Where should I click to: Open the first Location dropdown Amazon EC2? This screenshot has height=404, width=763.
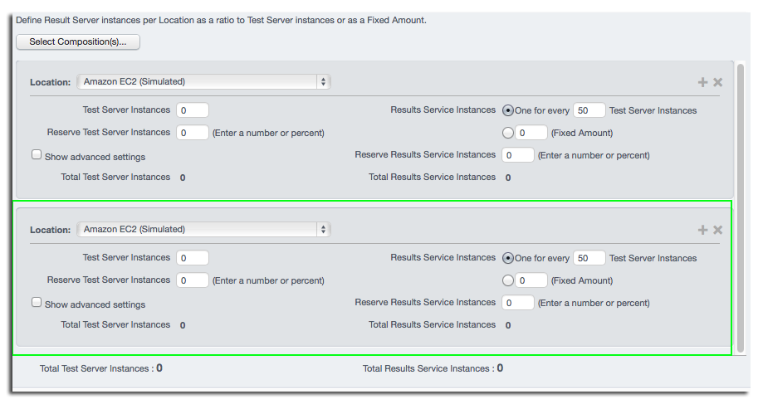pos(203,81)
